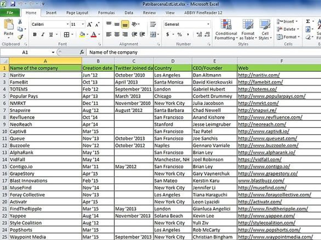Align text right
This screenshot has height=240, width=321.
pos(125,35)
